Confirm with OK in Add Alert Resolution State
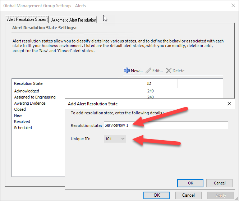The image size is (239, 201). pos(190,183)
